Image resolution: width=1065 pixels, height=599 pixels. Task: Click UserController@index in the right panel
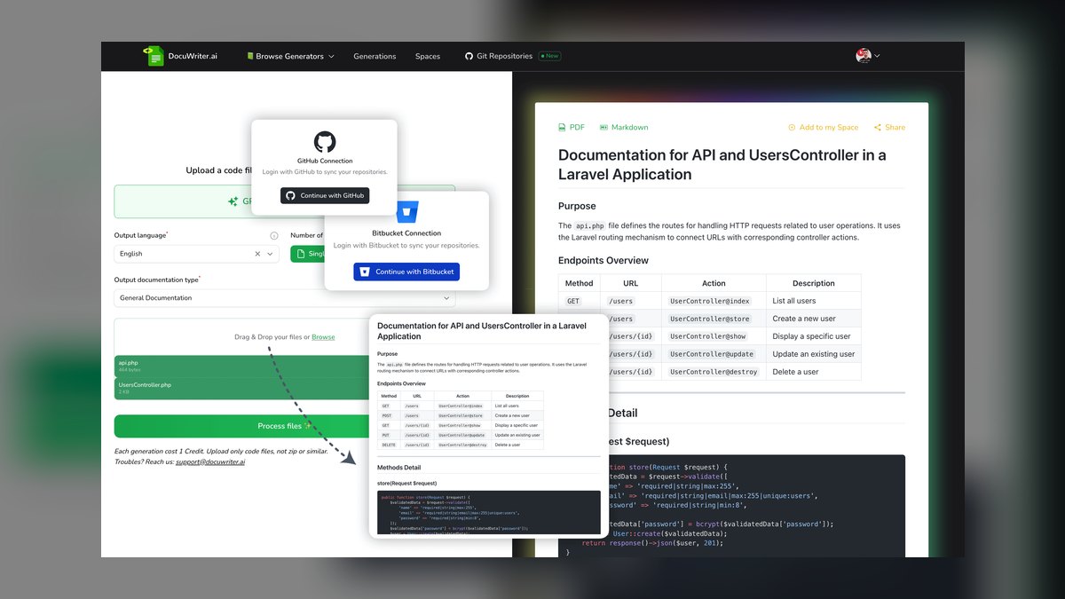(x=710, y=301)
